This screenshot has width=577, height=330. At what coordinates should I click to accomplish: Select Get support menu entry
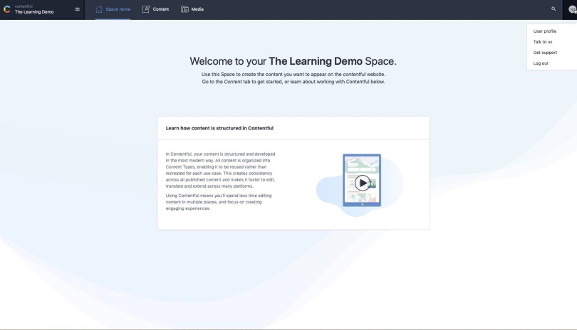pyautogui.click(x=545, y=53)
